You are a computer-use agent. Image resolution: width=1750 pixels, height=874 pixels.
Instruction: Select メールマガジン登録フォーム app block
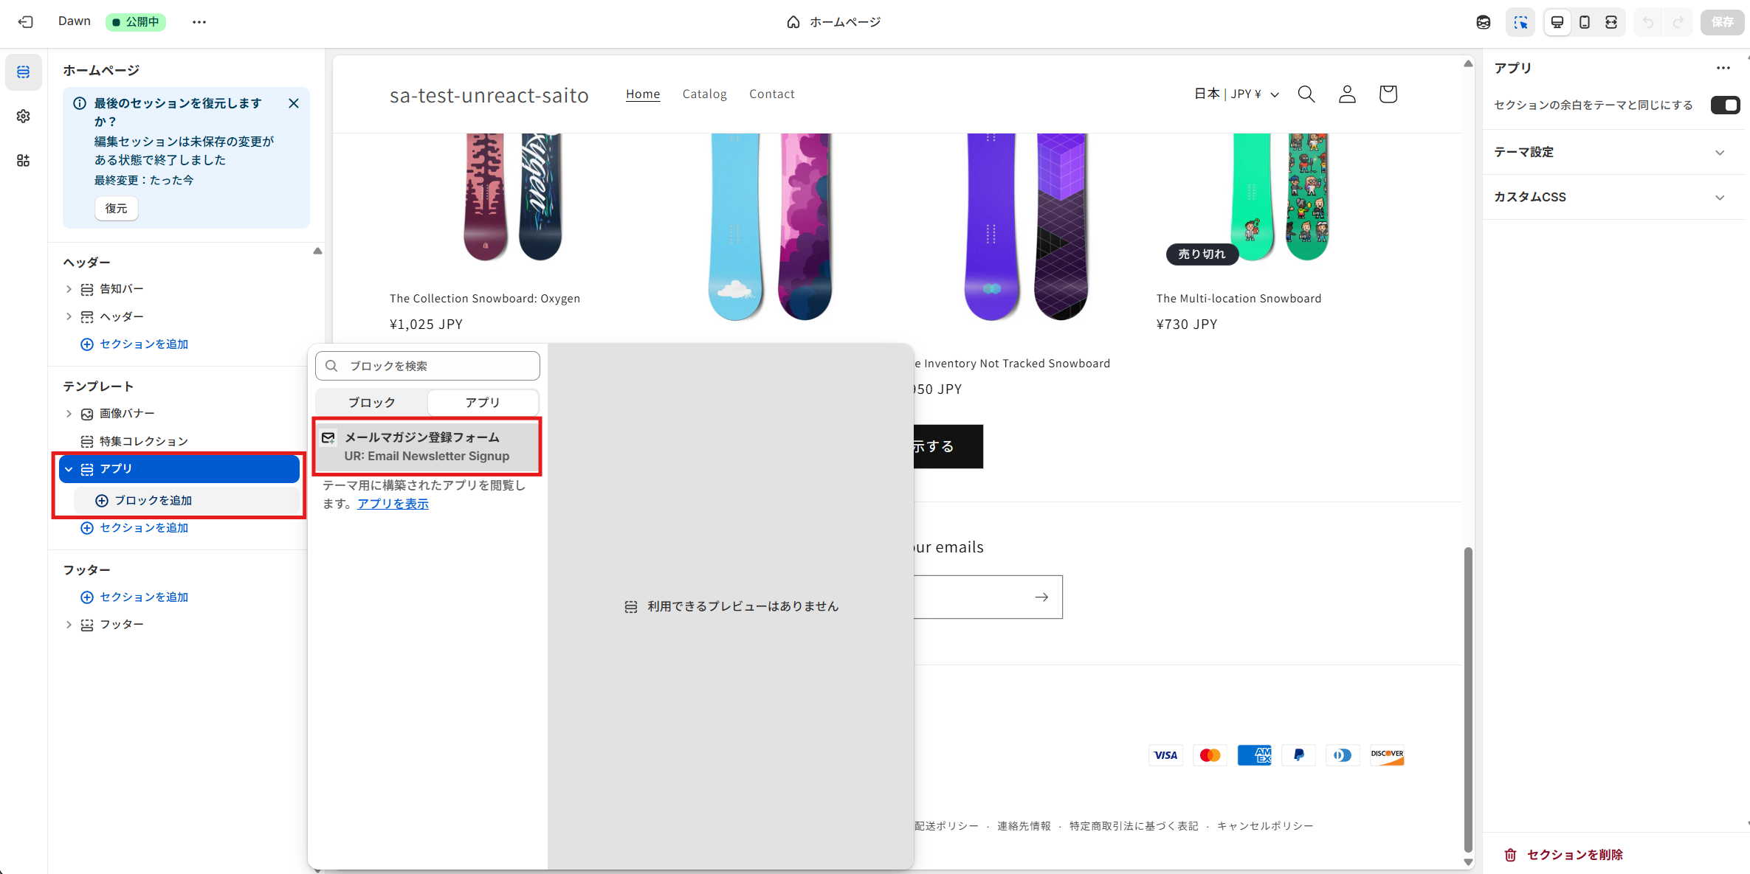pos(427,446)
